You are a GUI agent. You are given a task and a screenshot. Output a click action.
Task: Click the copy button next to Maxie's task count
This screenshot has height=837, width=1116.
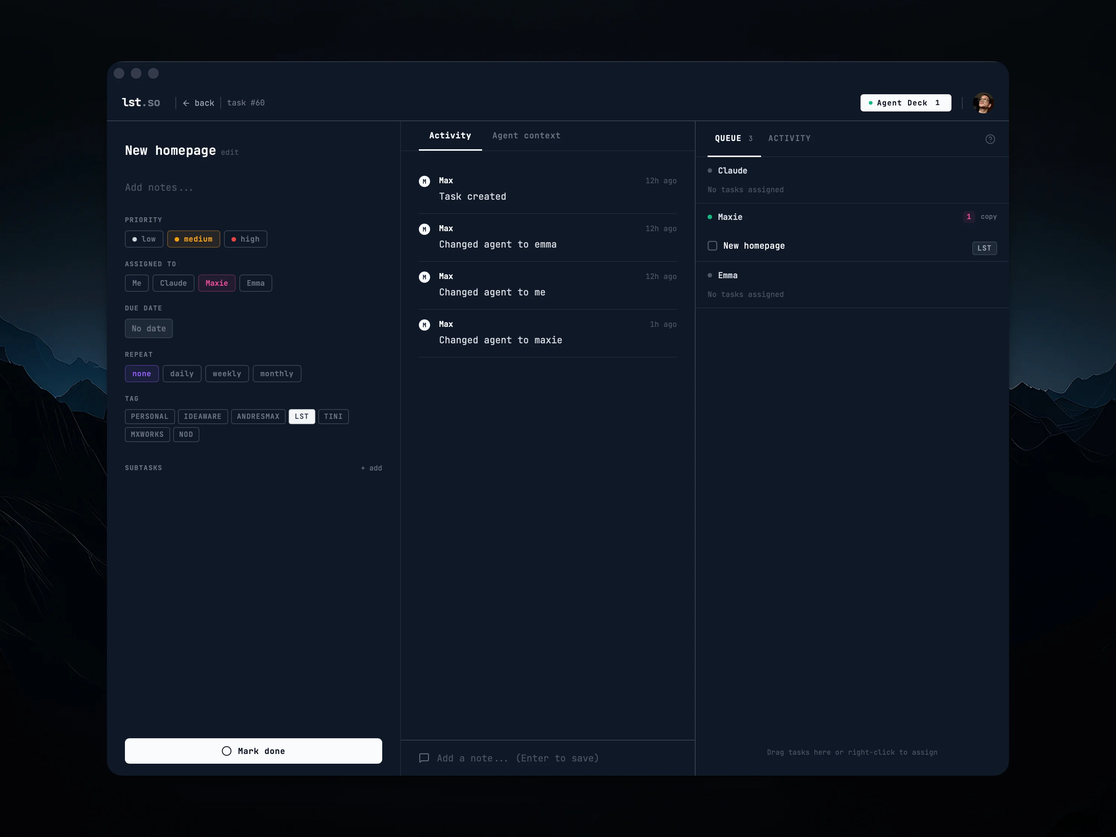(988, 217)
